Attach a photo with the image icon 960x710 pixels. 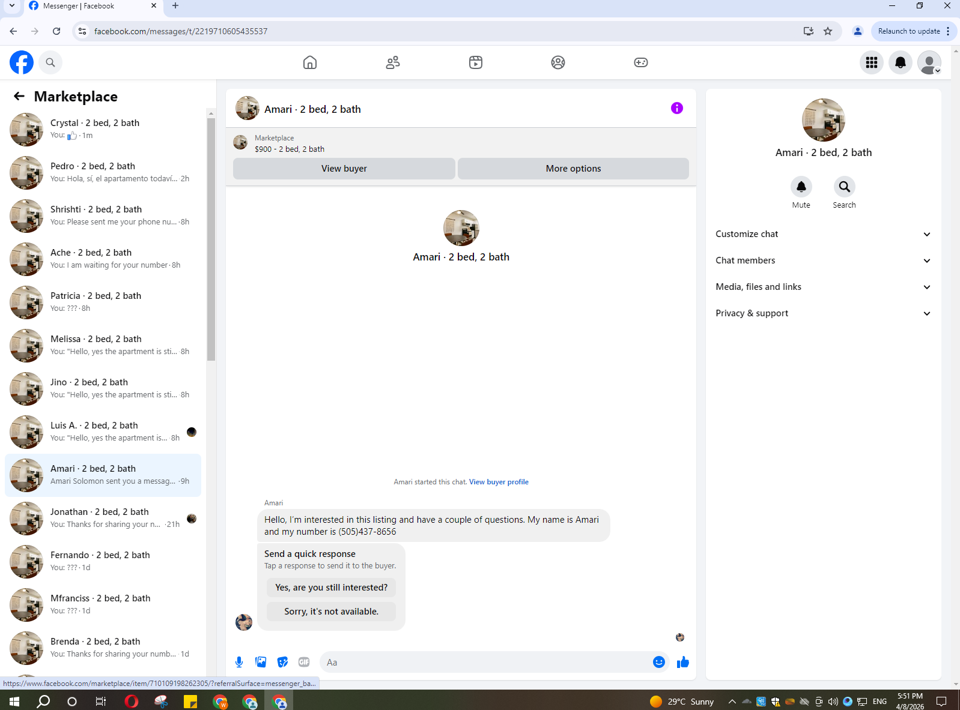261,662
